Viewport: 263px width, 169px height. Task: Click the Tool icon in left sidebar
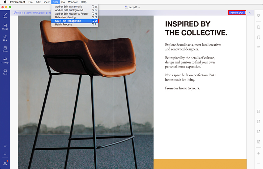(x=5, y=71)
